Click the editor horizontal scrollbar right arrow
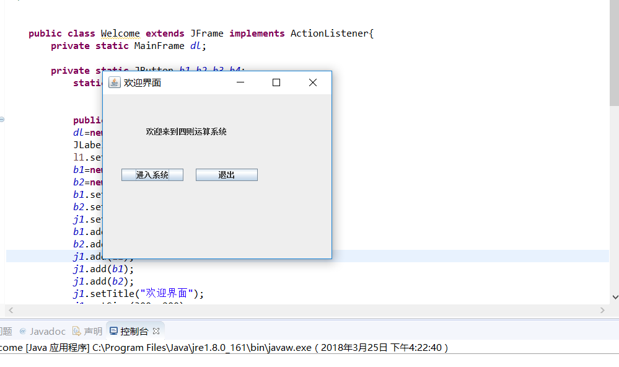The width and height of the screenshot is (619, 367). 602,311
